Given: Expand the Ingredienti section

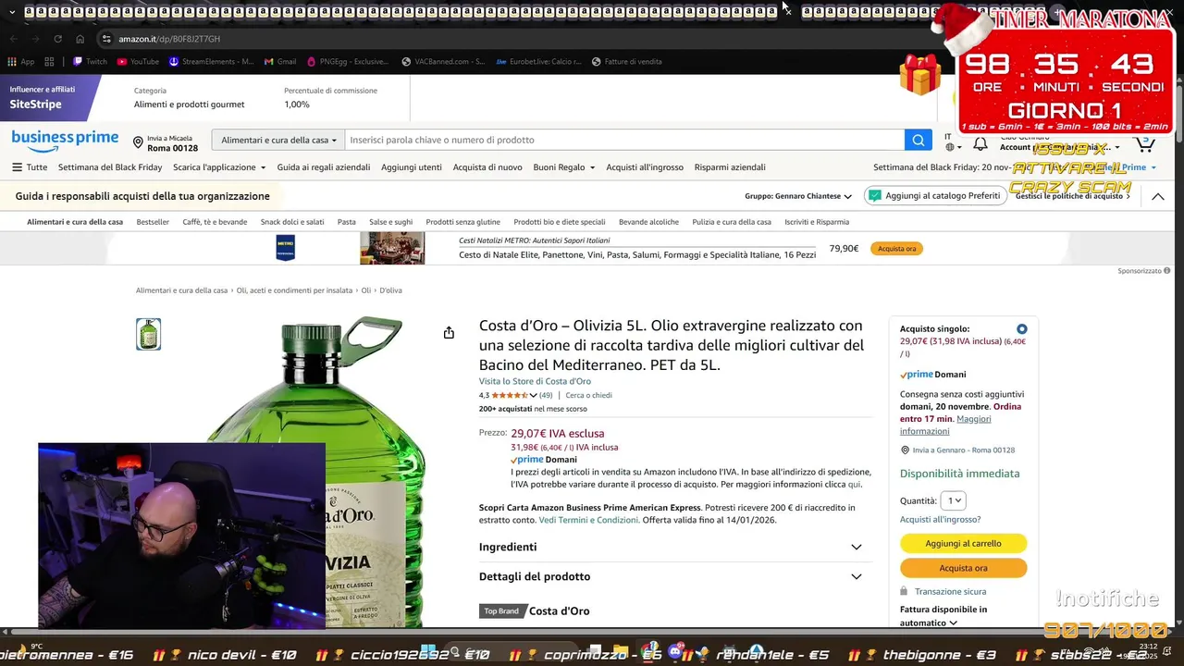Looking at the screenshot, I should [674, 547].
